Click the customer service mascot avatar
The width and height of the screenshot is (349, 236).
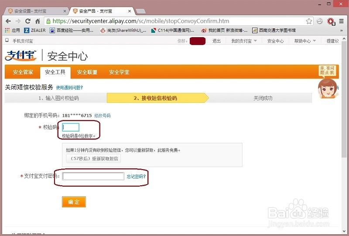328,89
